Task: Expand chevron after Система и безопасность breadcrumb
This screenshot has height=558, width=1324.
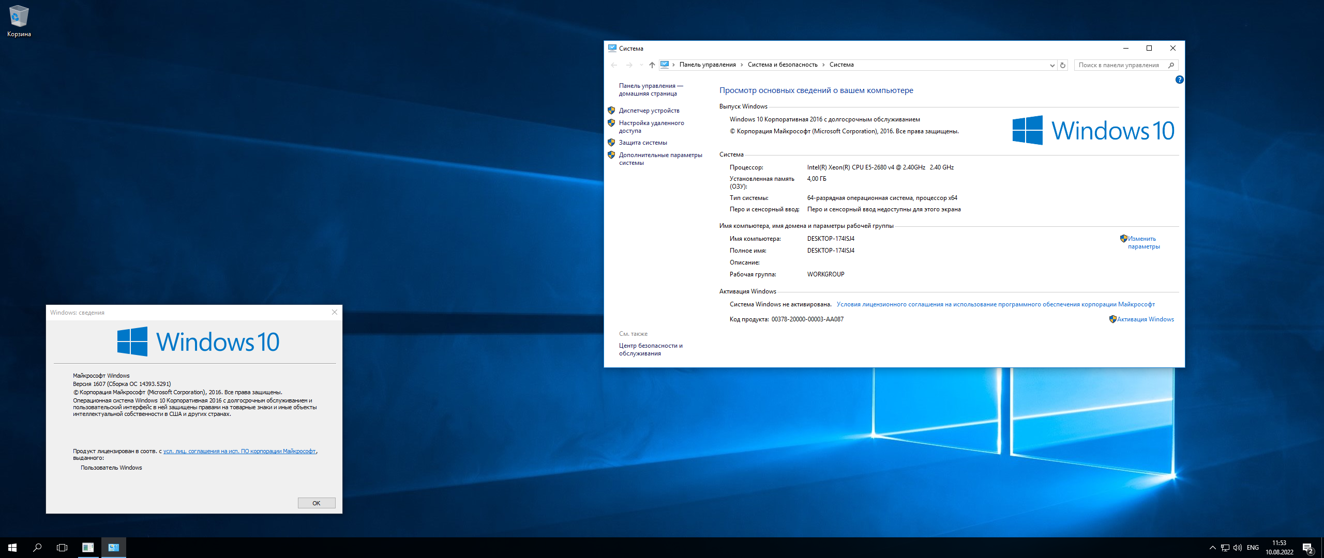Action: point(823,65)
